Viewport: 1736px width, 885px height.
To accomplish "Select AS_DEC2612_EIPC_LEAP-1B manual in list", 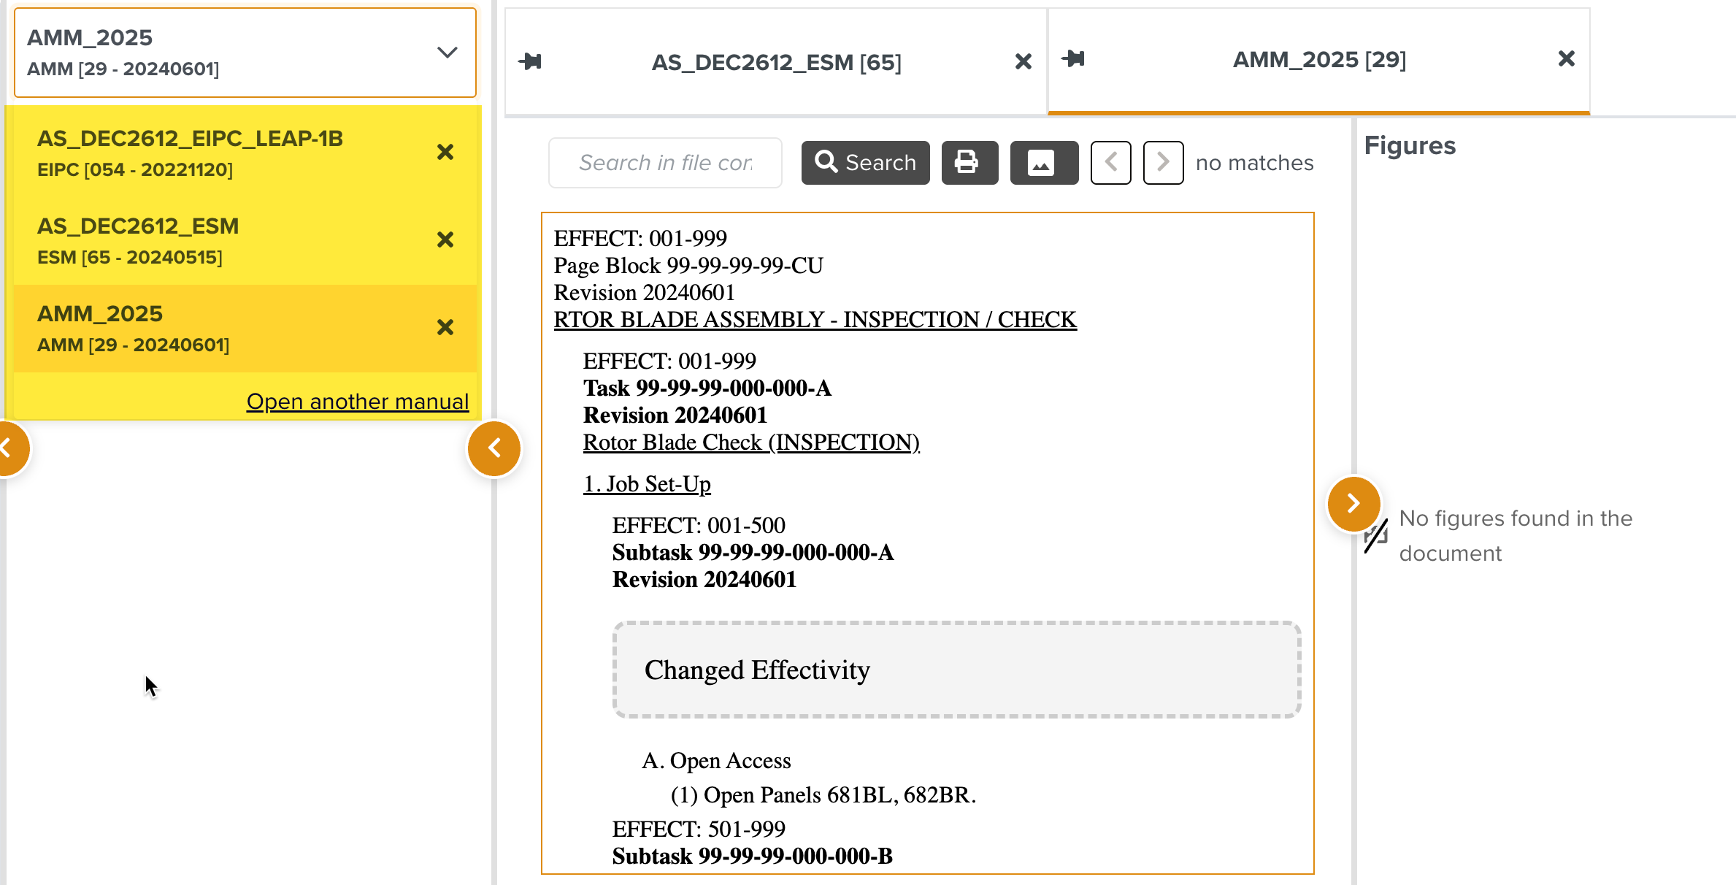I will click(190, 152).
